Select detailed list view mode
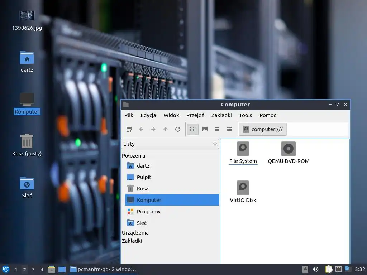Screen dimensions: 367x275 229,129
